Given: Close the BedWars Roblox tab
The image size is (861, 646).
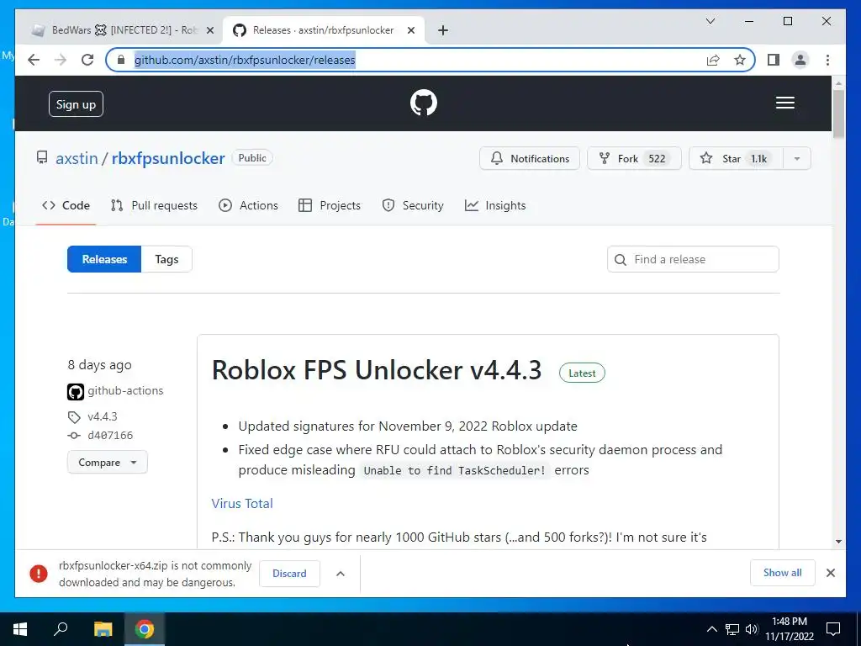Looking at the screenshot, I should [209, 31].
